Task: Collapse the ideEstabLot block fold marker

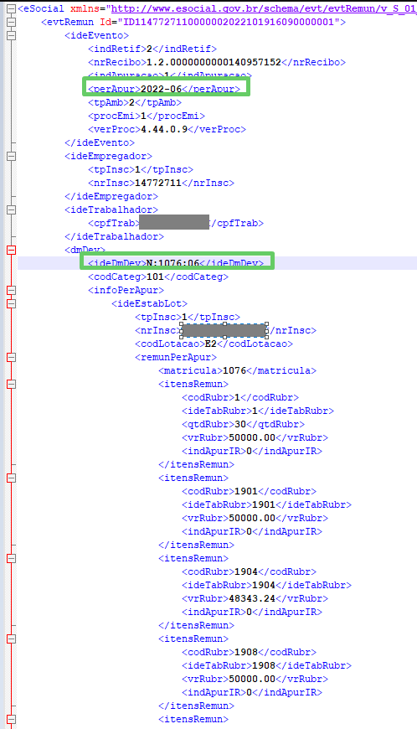Action: [11, 303]
